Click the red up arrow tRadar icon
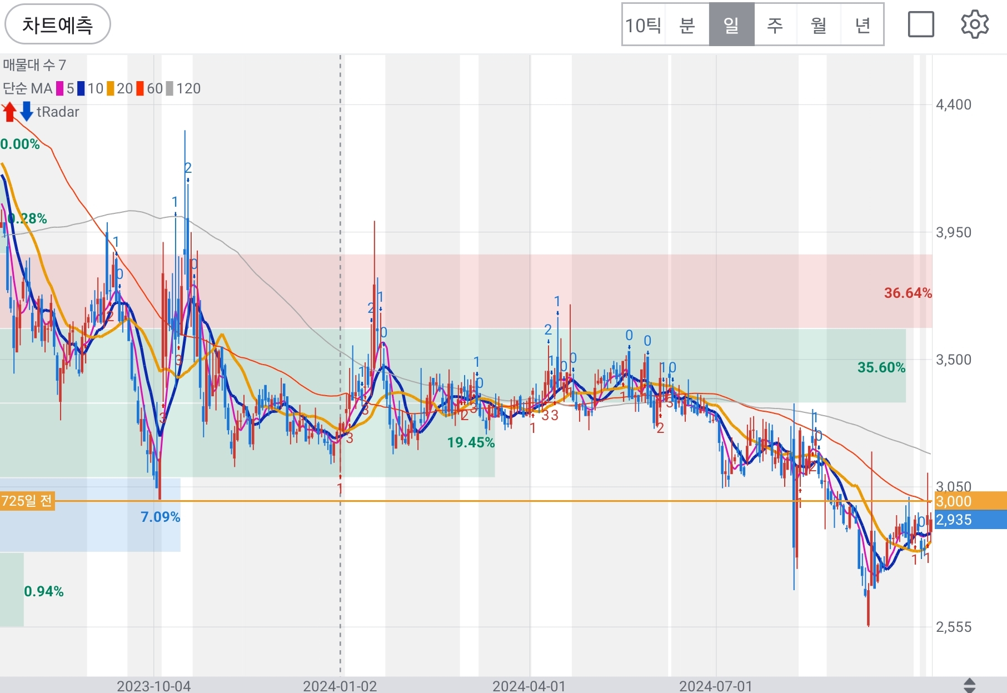Viewport: 1007px width, 693px height. (x=9, y=112)
